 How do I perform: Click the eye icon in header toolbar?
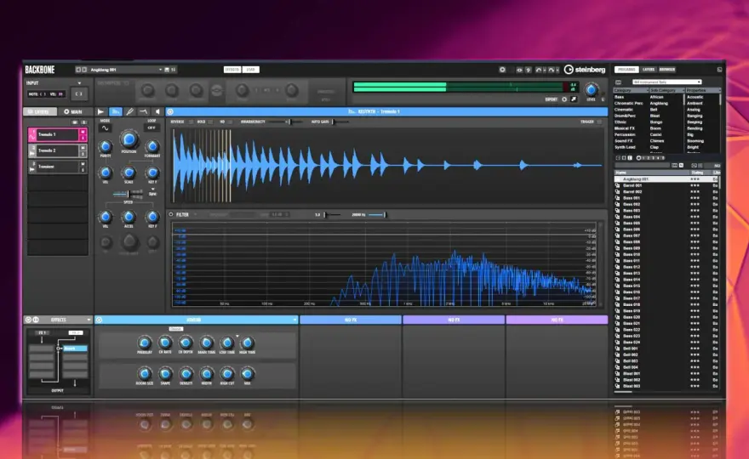(518, 70)
